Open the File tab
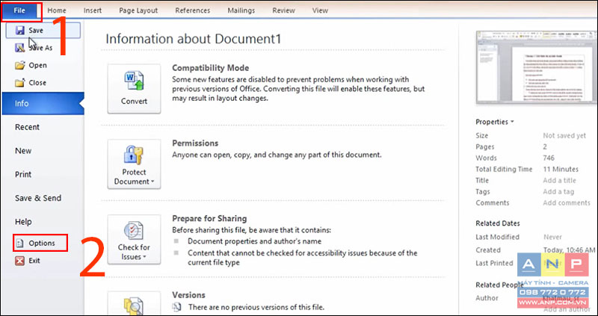This screenshot has height=316, width=598. (x=19, y=10)
